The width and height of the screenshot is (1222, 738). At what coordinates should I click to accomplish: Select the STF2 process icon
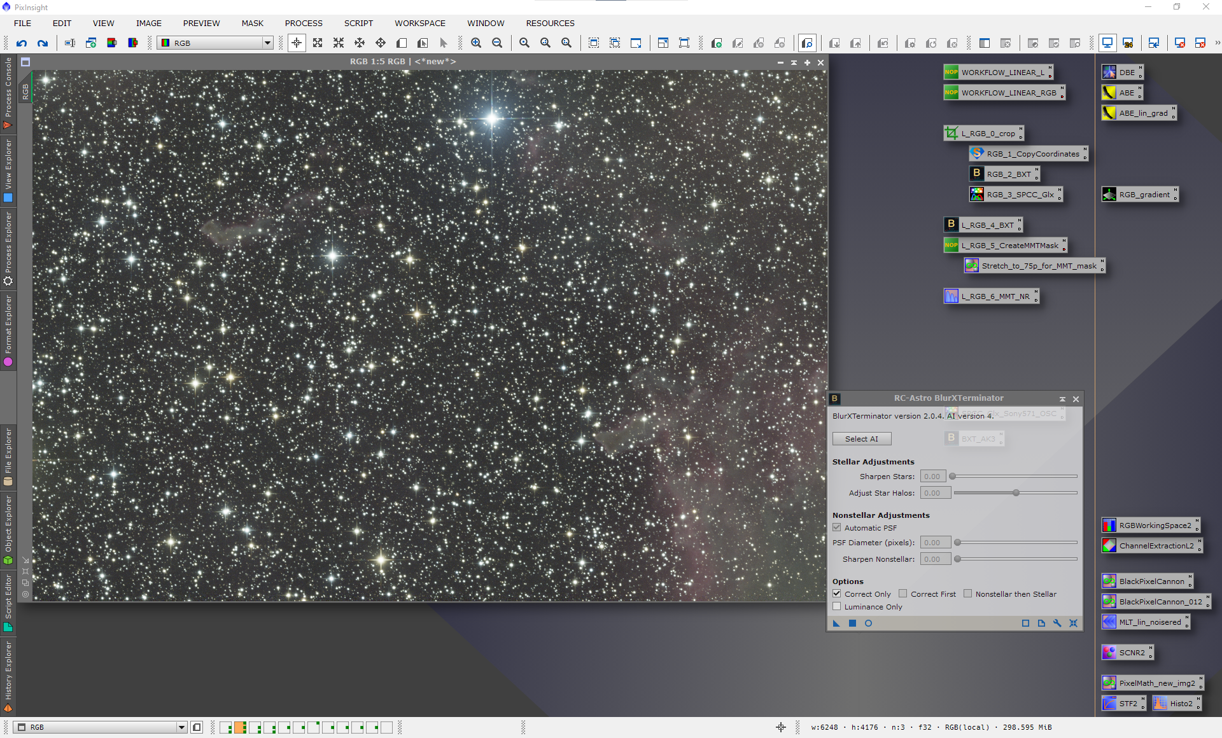[x=1123, y=704]
